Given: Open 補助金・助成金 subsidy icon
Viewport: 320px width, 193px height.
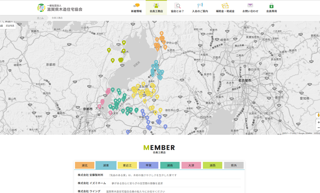Looking at the screenshot, I should [225, 6].
